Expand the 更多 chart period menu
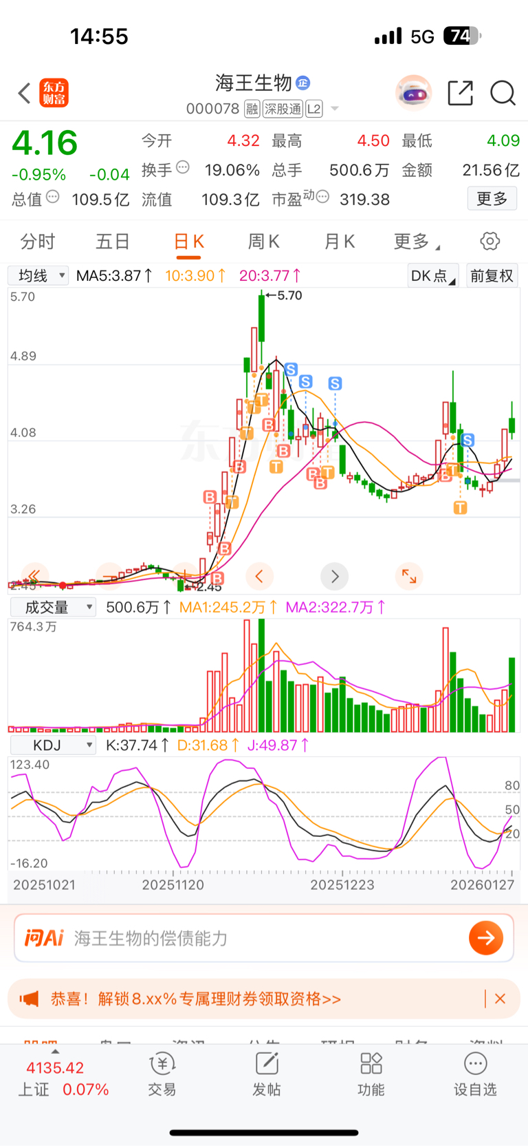Image resolution: width=528 pixels, height=1146 pixels. 417,242
